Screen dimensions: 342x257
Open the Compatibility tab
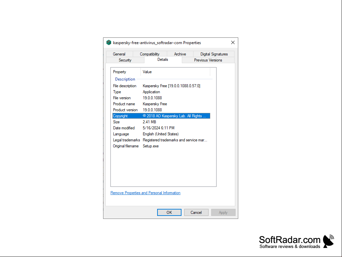(149, 54)
